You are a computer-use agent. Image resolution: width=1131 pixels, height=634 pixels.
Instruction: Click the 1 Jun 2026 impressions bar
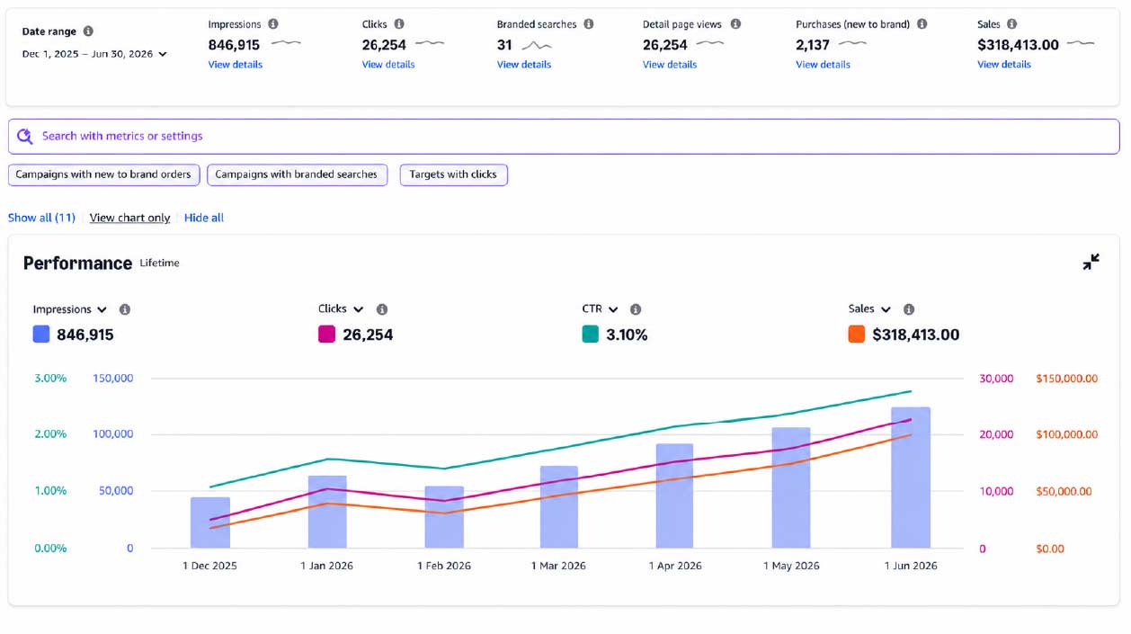coord(911,478)
